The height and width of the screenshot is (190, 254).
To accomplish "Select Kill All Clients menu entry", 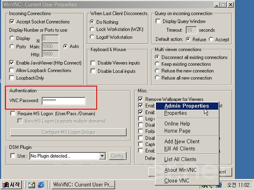I will [x=187, y=149].
